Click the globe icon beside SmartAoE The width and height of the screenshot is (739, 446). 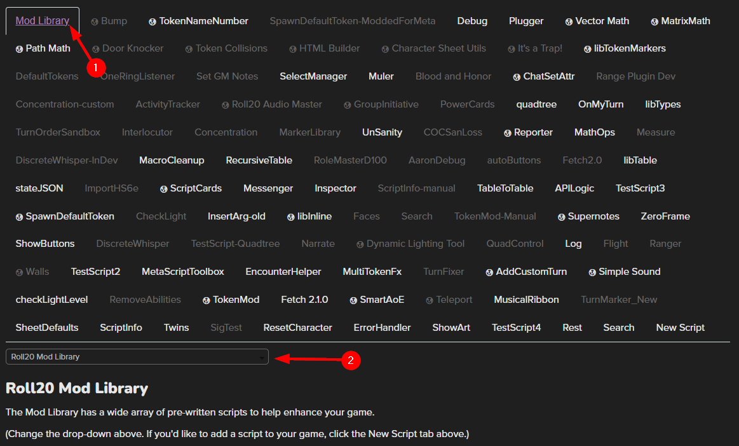click(353, 301)
